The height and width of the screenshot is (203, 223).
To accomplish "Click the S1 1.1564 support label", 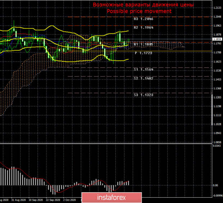I will pyautogui.click(x=144, y=69).
